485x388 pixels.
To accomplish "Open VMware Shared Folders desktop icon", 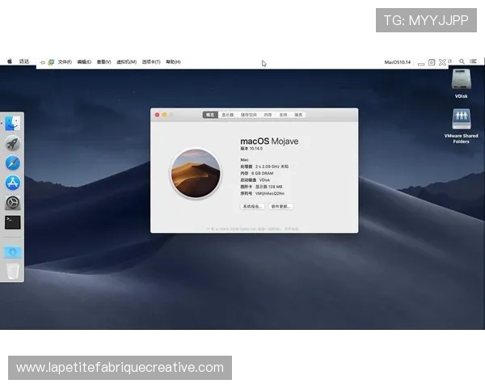I will pos(461,121).
